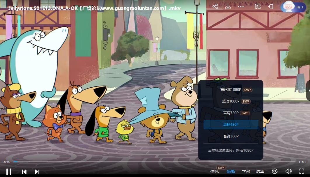Click the SVIP badge above 倍速
This screenshot has width=310, height=177.
[x=221, y=168]
